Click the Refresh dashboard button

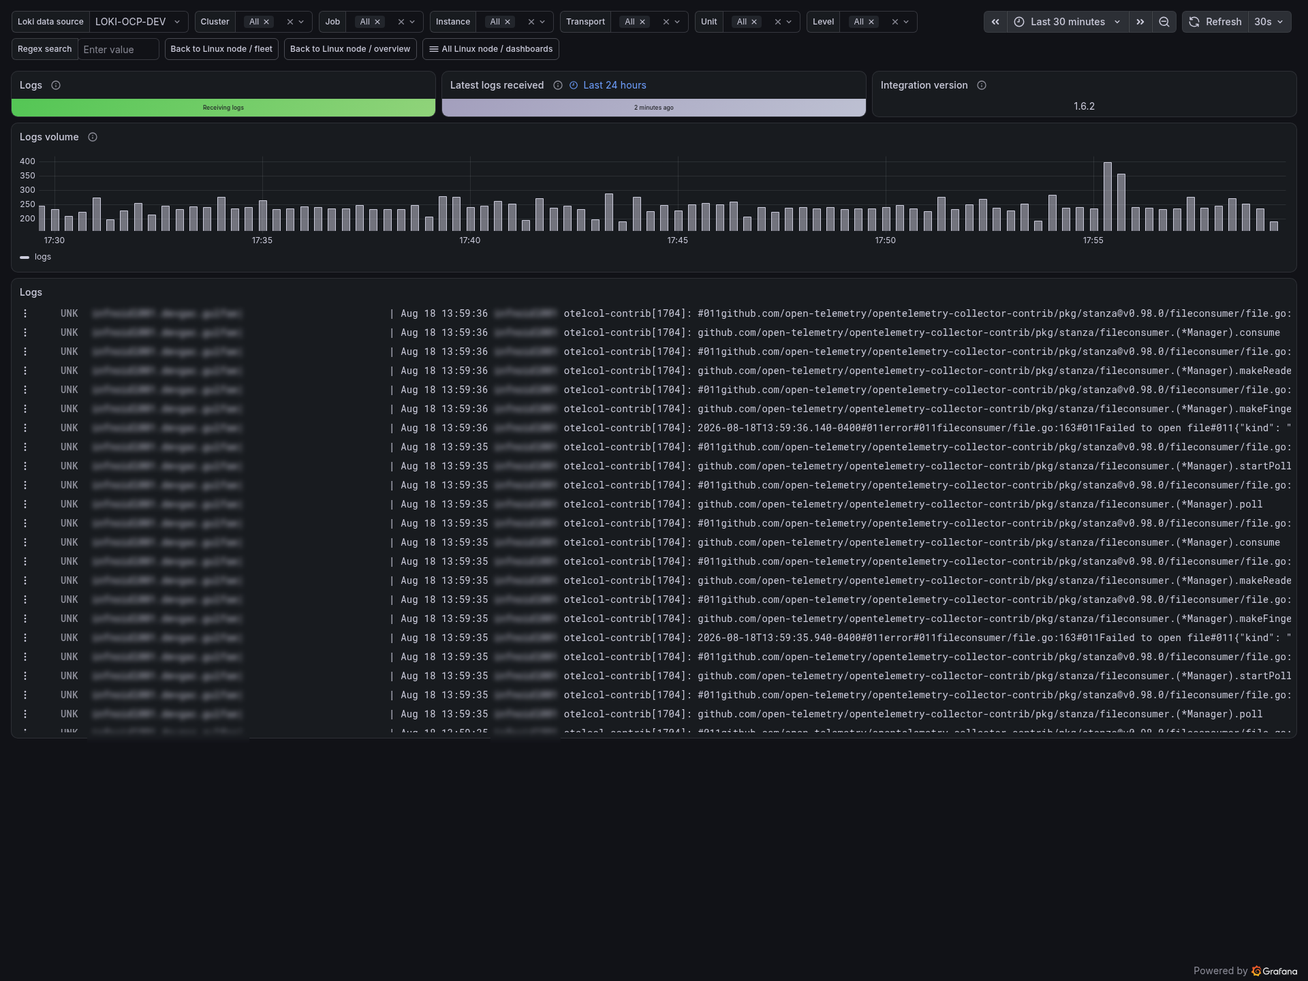coord(1215,22)
